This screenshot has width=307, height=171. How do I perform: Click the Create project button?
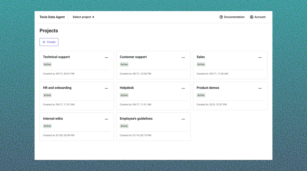[x=49, y=42]
